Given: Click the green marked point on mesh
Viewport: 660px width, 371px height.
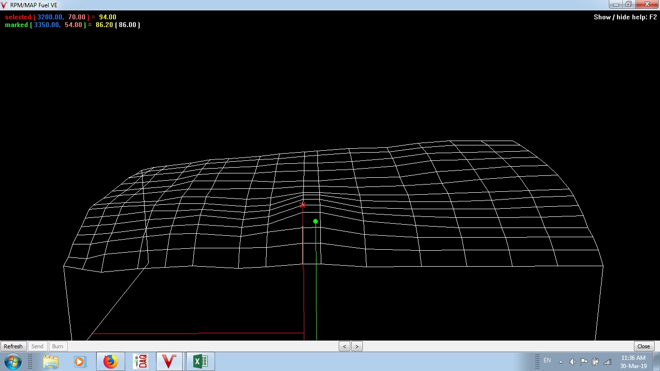Looking at the screenshot, I should [316, 221].
